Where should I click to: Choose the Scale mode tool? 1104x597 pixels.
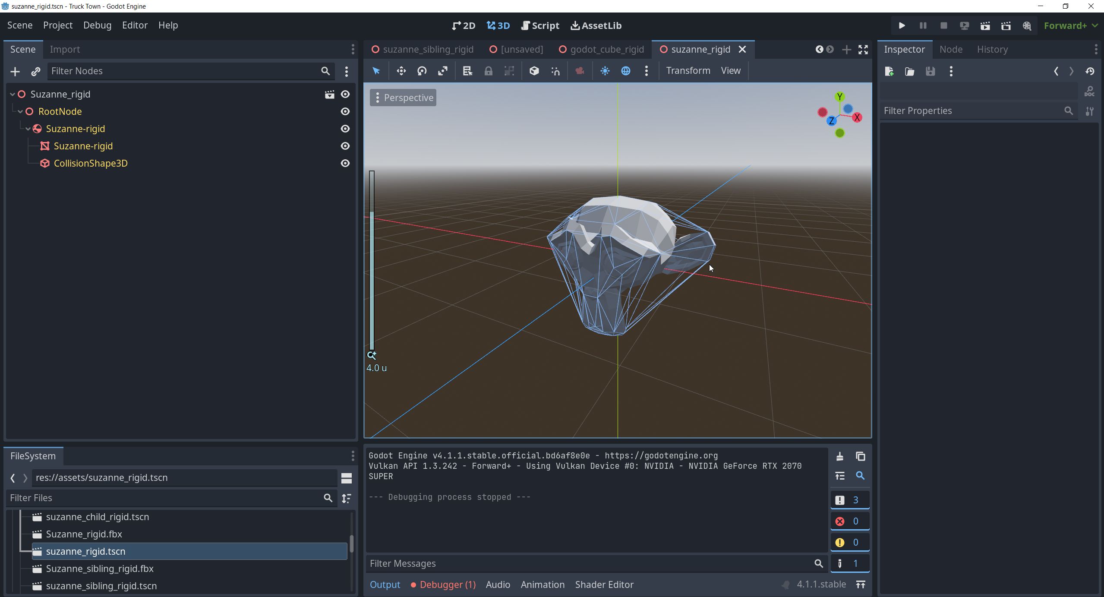[442, 71]
